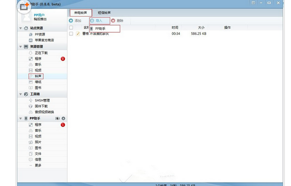Click the red badge 8 next to 程序

pos(63,59)
